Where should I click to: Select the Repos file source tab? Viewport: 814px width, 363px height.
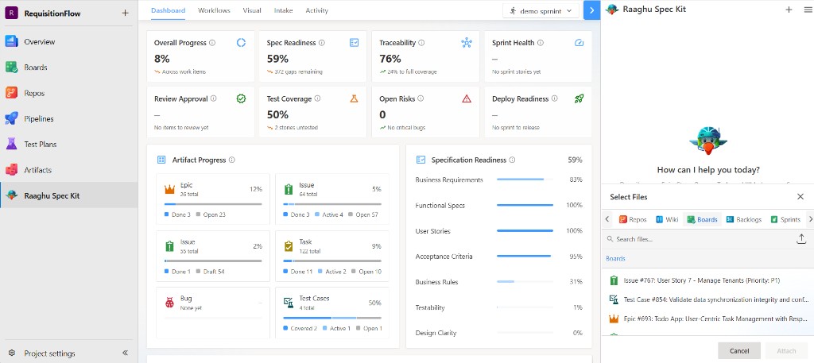(x=633, y=219)
